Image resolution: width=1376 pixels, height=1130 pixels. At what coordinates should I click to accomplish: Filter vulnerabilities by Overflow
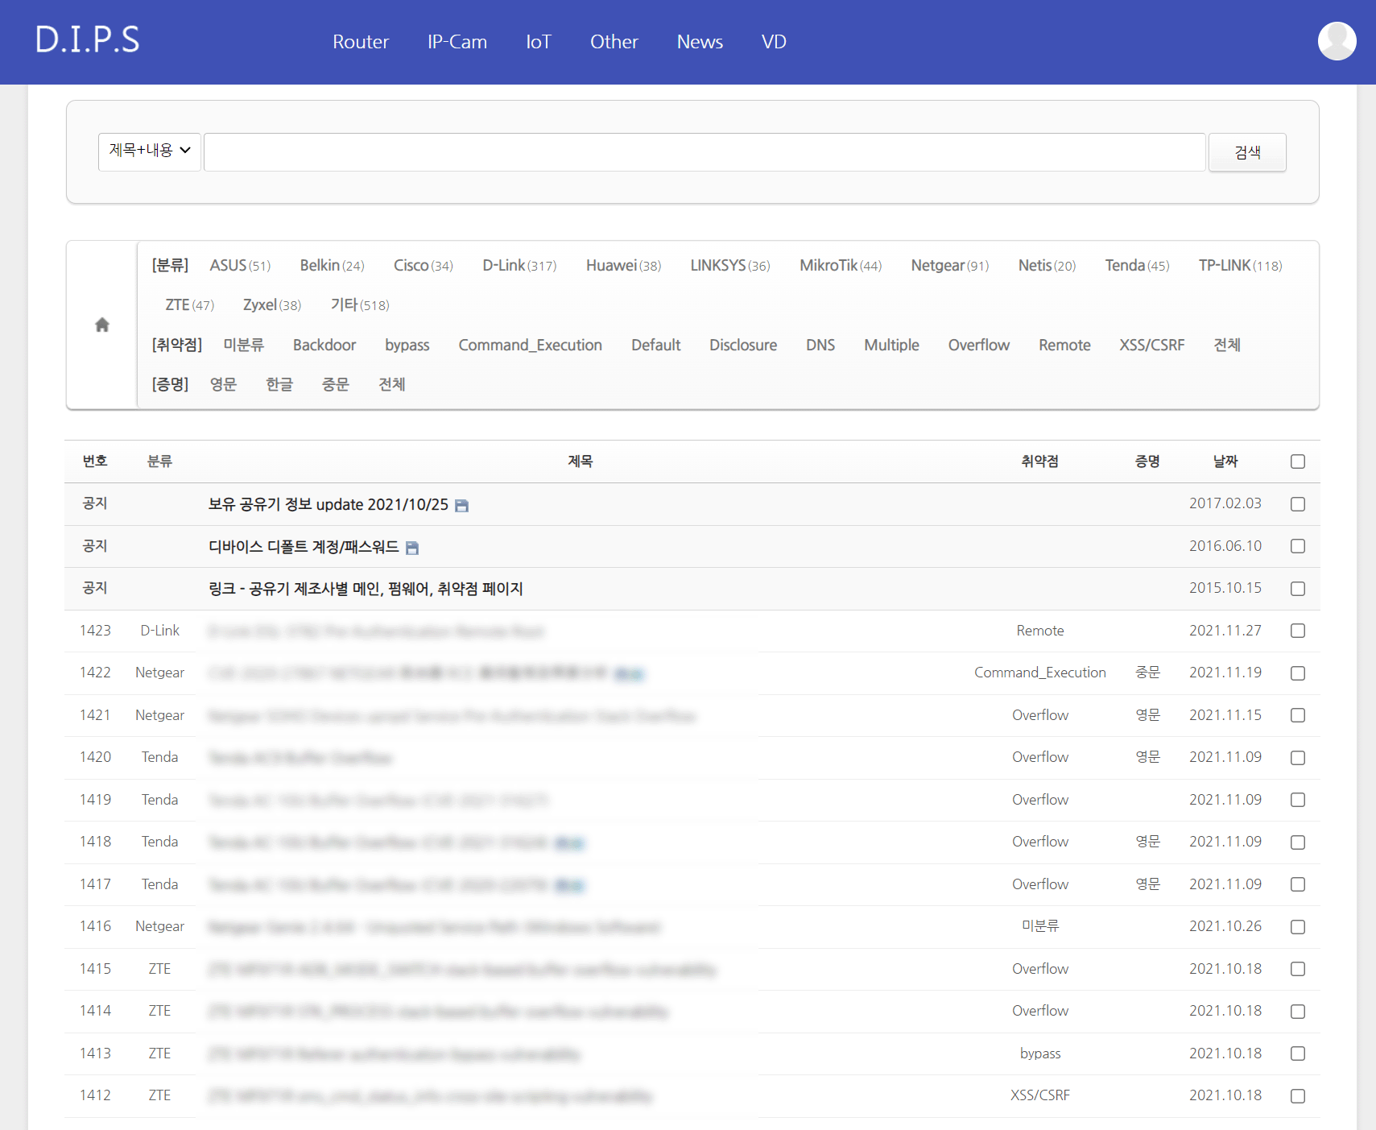tap(978, 345)
